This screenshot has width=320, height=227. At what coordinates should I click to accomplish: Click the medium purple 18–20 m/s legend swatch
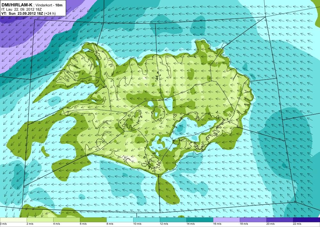(253, 220)
